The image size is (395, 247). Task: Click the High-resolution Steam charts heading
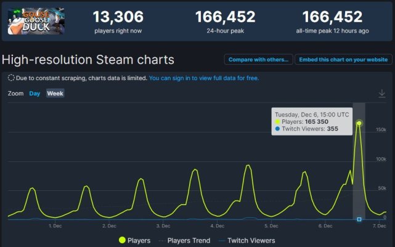click(x=88, y=60)
